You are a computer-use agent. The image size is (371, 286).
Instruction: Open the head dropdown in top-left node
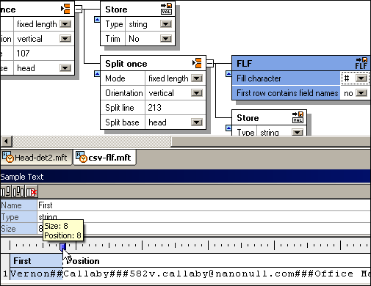click(65, 68)
